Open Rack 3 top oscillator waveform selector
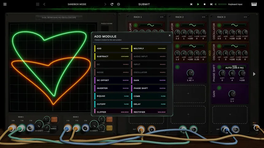264x148 pixels. 234,25
